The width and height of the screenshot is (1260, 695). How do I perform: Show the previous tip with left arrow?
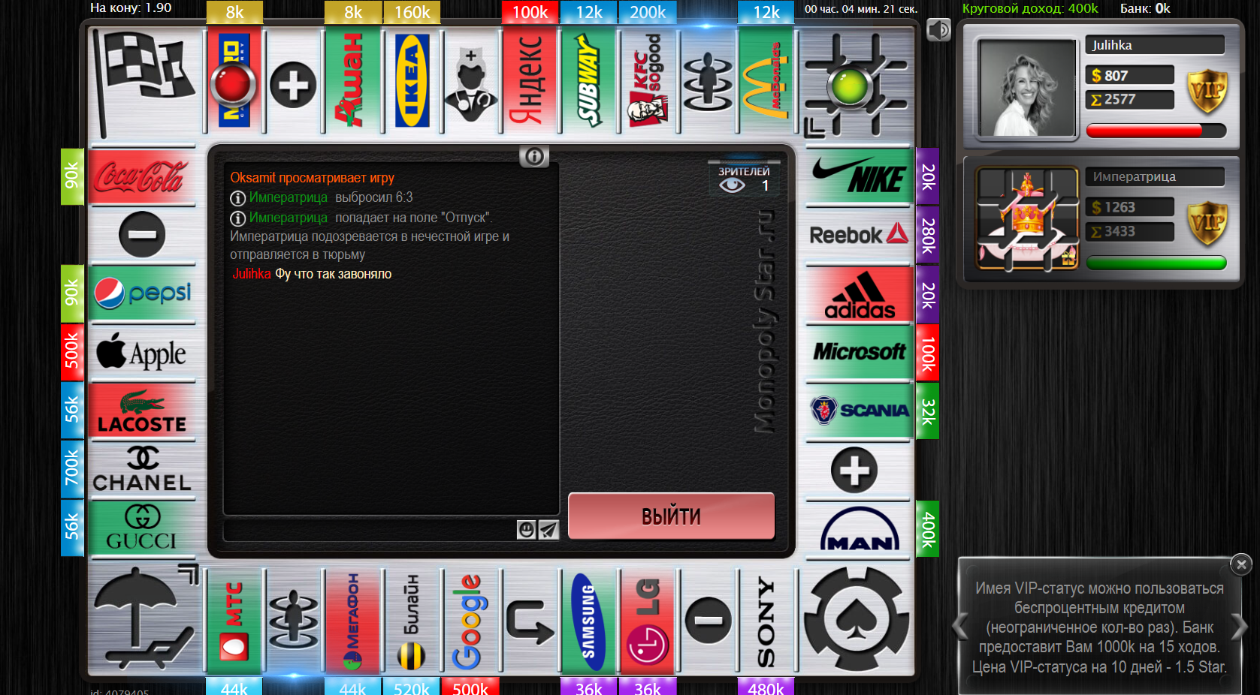[x=960, y=627]
